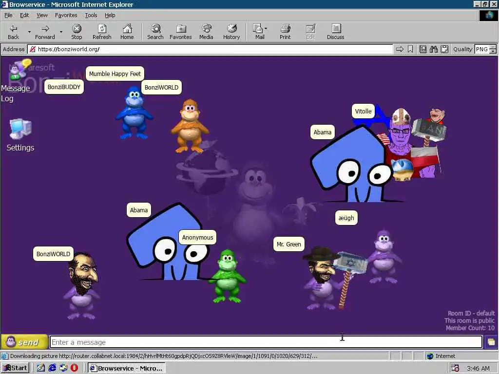Open the Quality PNG dropdown

tap(485, 49)
